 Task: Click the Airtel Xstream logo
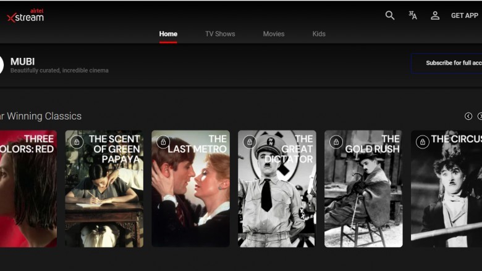[x=26, y=16]
